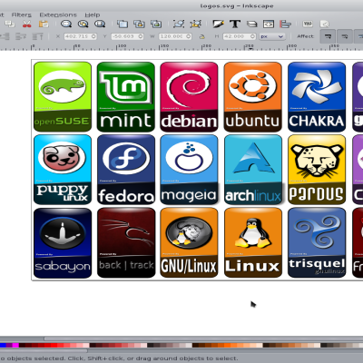Click the X coordinate field
This screenshot has height=363, width=363.
pos(81,36)
